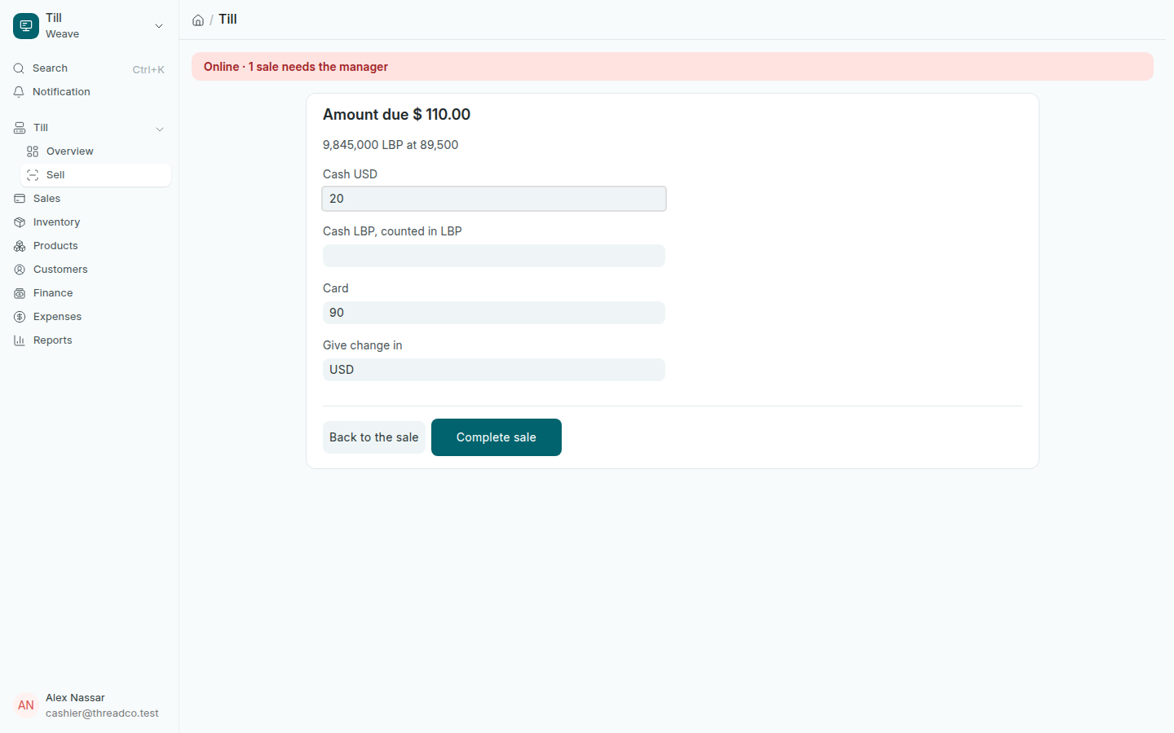Click the Customers person icon
Image resolution: width=1174 pixels, height=733 pixels.
pos(20,270)
